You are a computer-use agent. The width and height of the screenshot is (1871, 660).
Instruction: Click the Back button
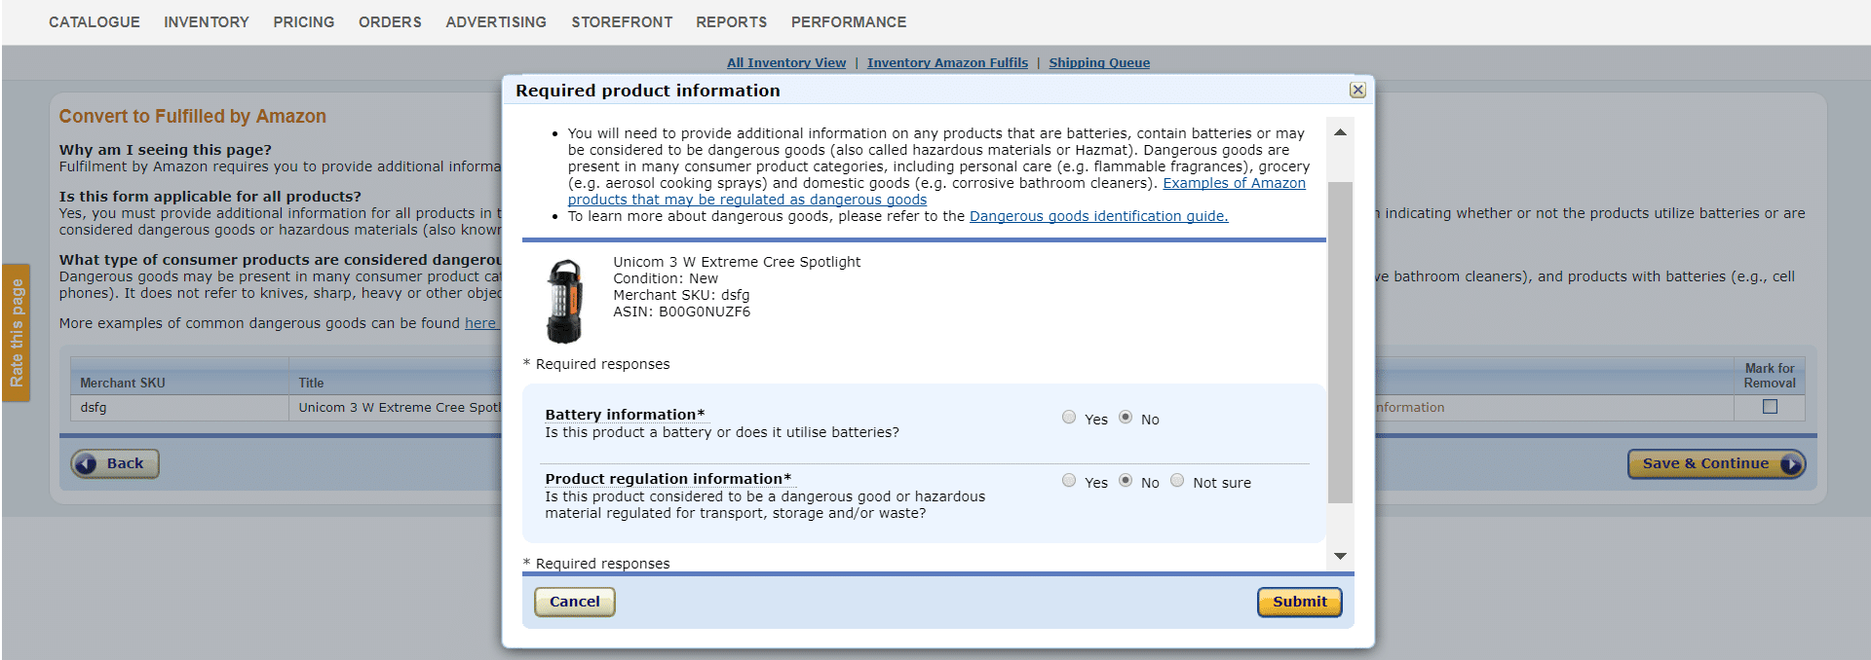[x=115, y=463]
